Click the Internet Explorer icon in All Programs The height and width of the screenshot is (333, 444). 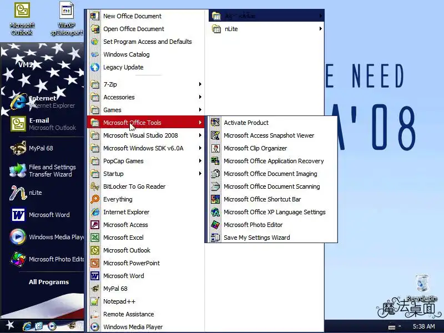tap(94, 212)
